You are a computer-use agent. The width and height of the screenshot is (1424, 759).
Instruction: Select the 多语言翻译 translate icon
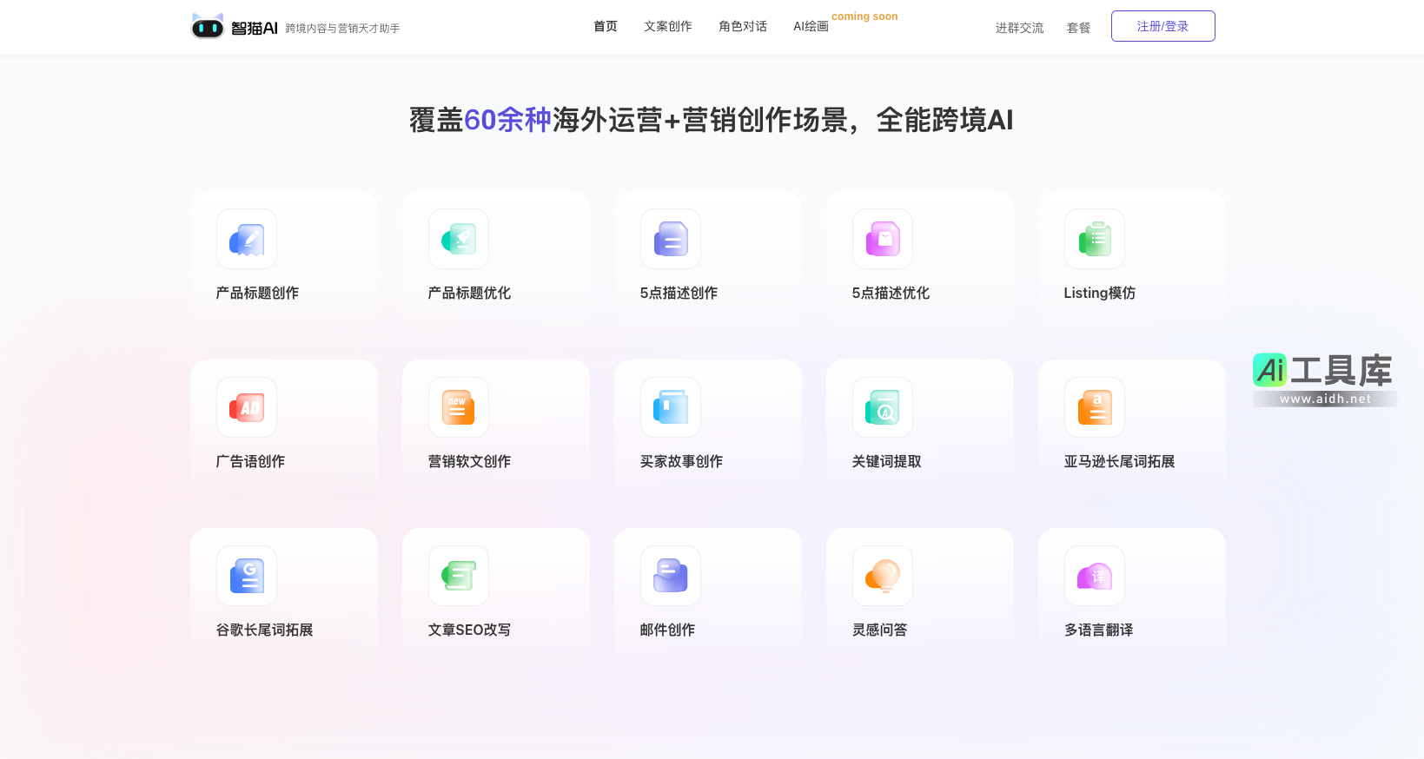(1095, 576)
